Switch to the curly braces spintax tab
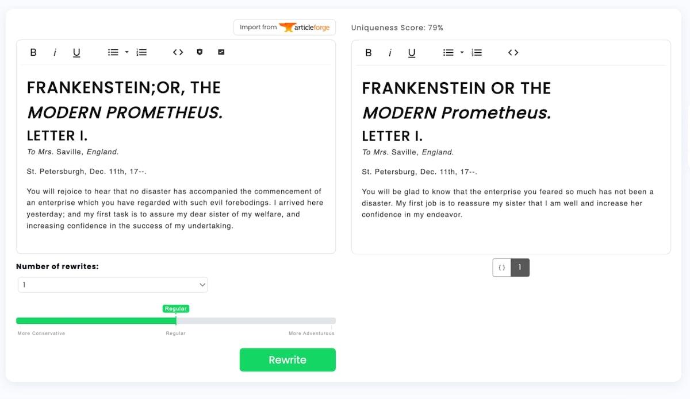The image size is (690, 399). pyautogui.click(x=501, y=268)
